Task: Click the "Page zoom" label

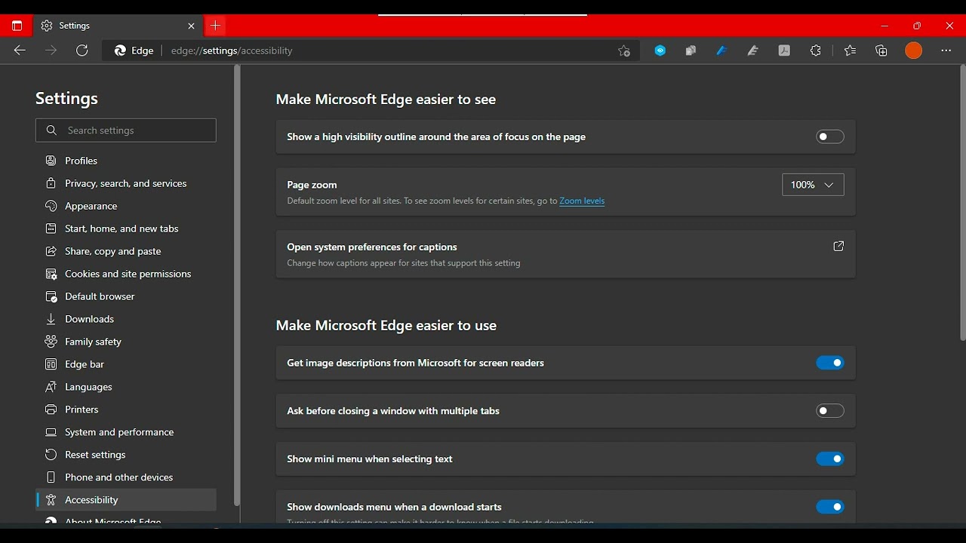Action: pyautogui.click(x=312, y=185)
